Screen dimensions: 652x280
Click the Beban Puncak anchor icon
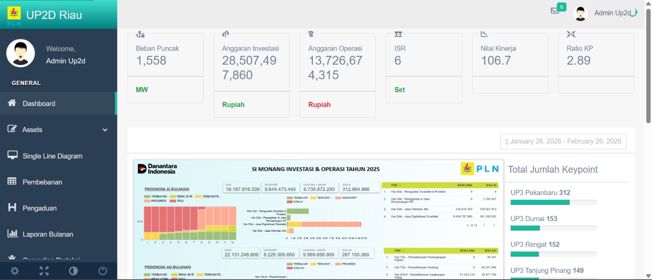coord(140,34)
